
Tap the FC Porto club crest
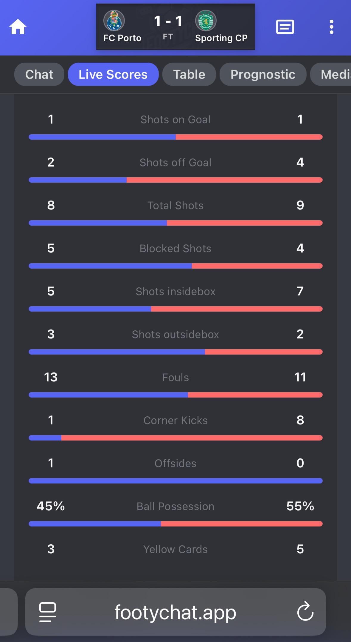point(114,21)
